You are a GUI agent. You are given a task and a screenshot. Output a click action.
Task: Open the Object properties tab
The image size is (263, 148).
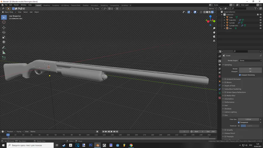click(219, 81)
